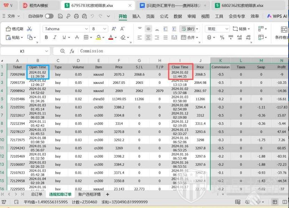Click the Cut scissors icon
The image size is (289, 208).
click(x=29, y=29)
